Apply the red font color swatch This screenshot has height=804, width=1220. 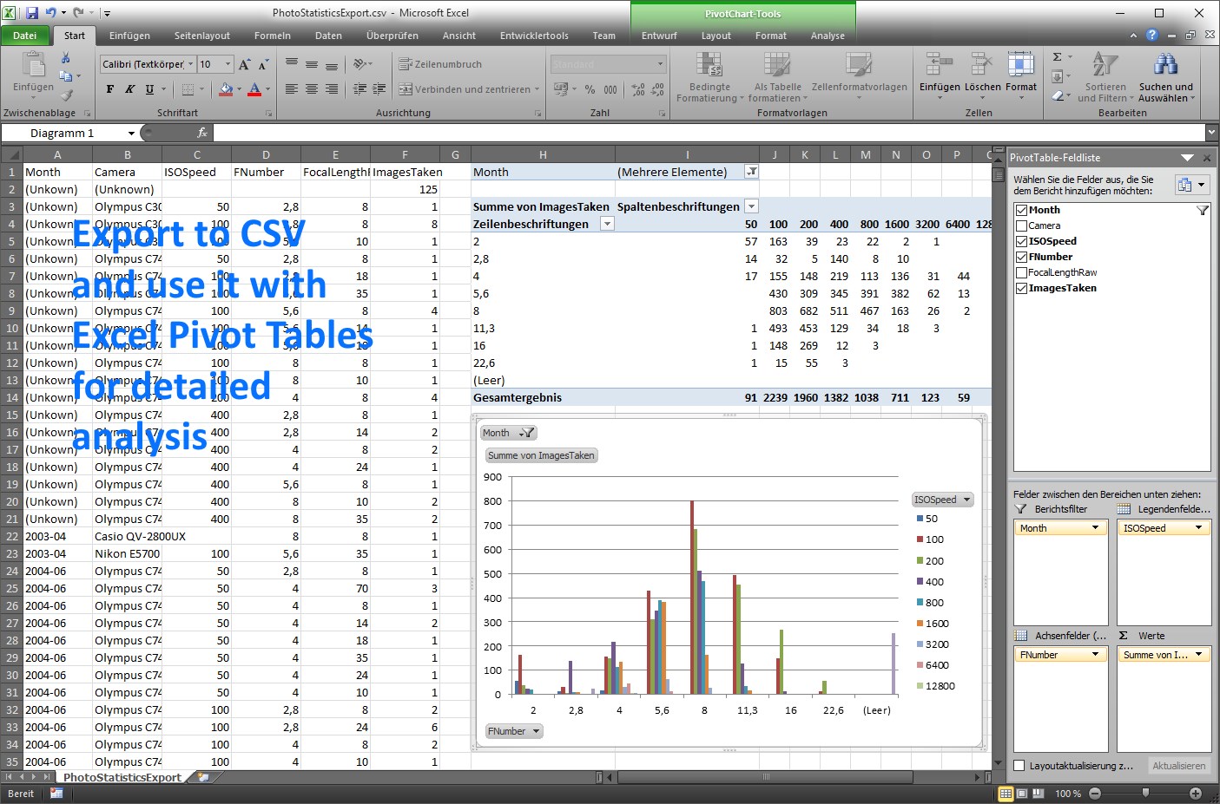[x=254, y=89]
